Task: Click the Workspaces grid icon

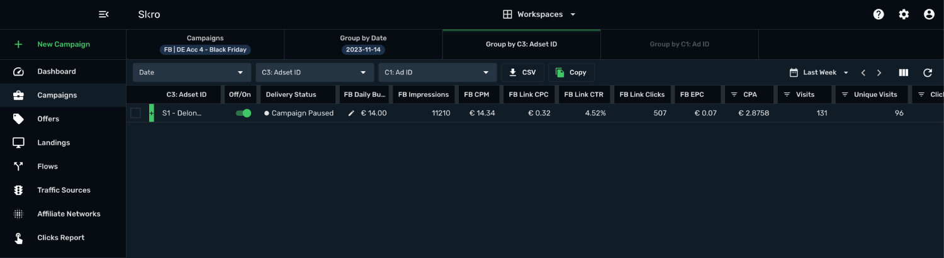Action: 507,14
